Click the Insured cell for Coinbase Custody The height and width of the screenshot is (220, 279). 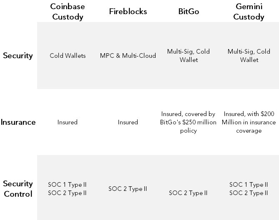[x=68, y=122]
